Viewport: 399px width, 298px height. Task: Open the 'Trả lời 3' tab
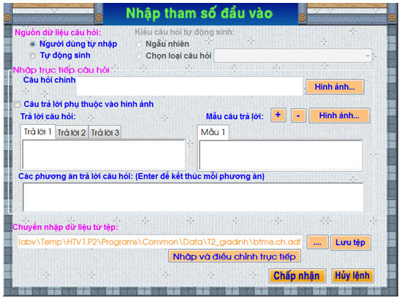(104, 132)
